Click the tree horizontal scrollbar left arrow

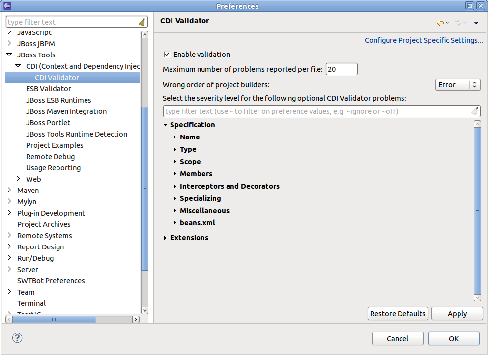click(9, 319)
